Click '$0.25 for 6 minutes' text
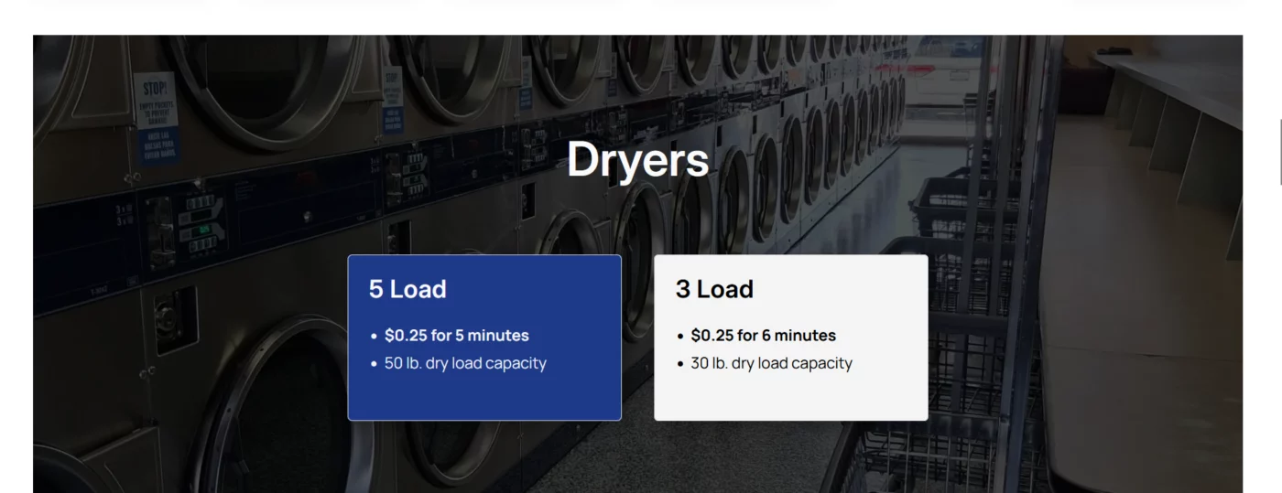 (x=764, y=336)
